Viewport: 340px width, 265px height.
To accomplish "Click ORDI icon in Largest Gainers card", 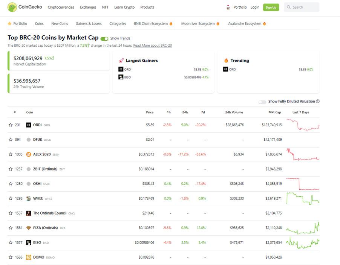I will pyautogui.click(x=121, y=69).
